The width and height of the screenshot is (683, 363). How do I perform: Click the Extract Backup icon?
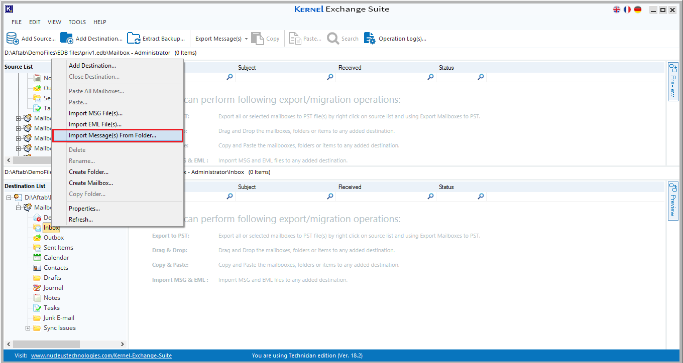click(134, 39)
